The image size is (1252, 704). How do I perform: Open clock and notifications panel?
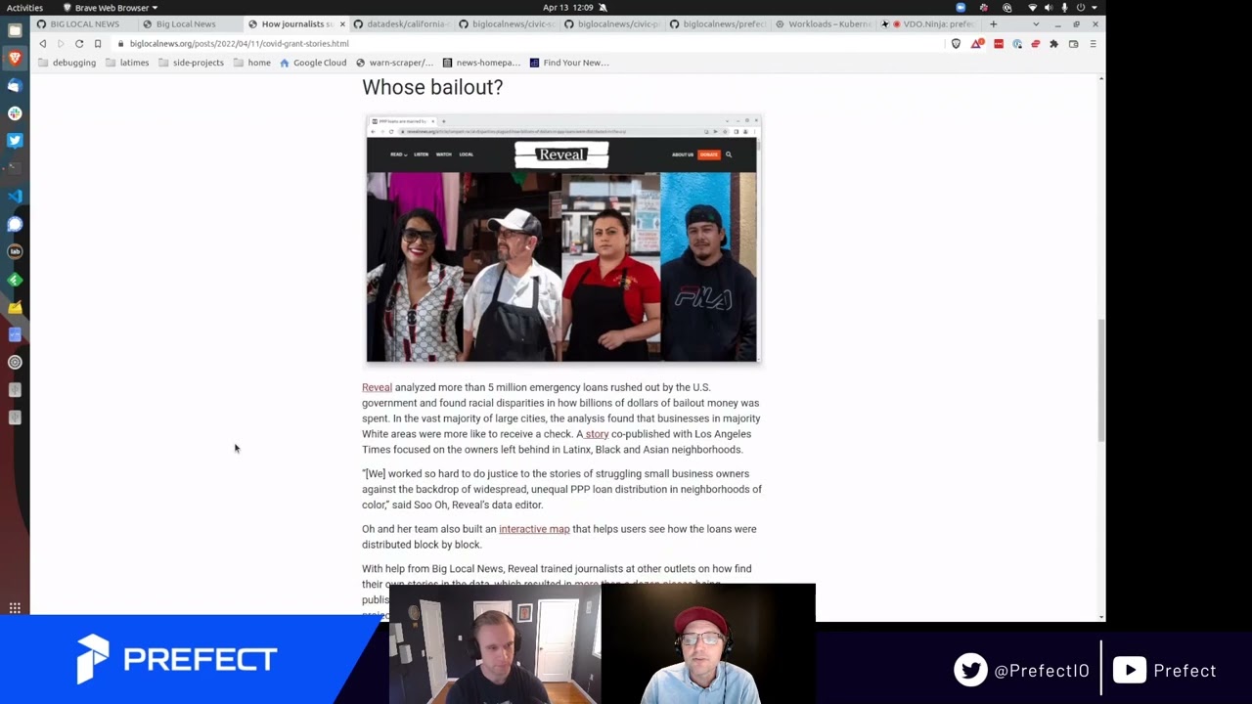pos(568,8)
